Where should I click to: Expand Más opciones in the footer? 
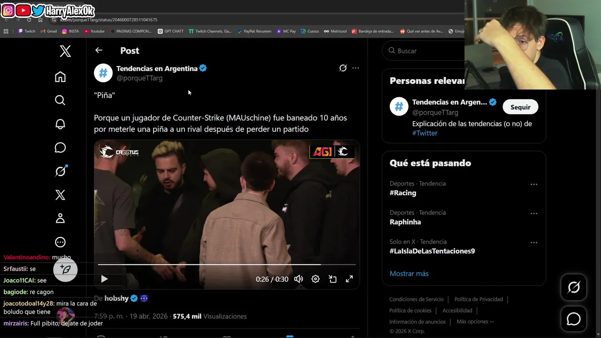point(475,322)
